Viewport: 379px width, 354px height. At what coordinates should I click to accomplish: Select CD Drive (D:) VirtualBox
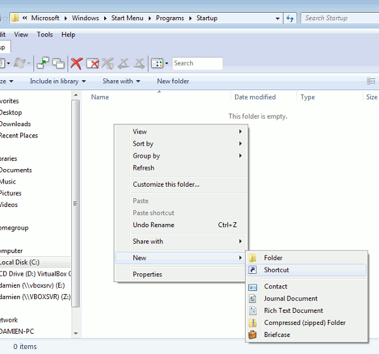click(x=35, y=274)
